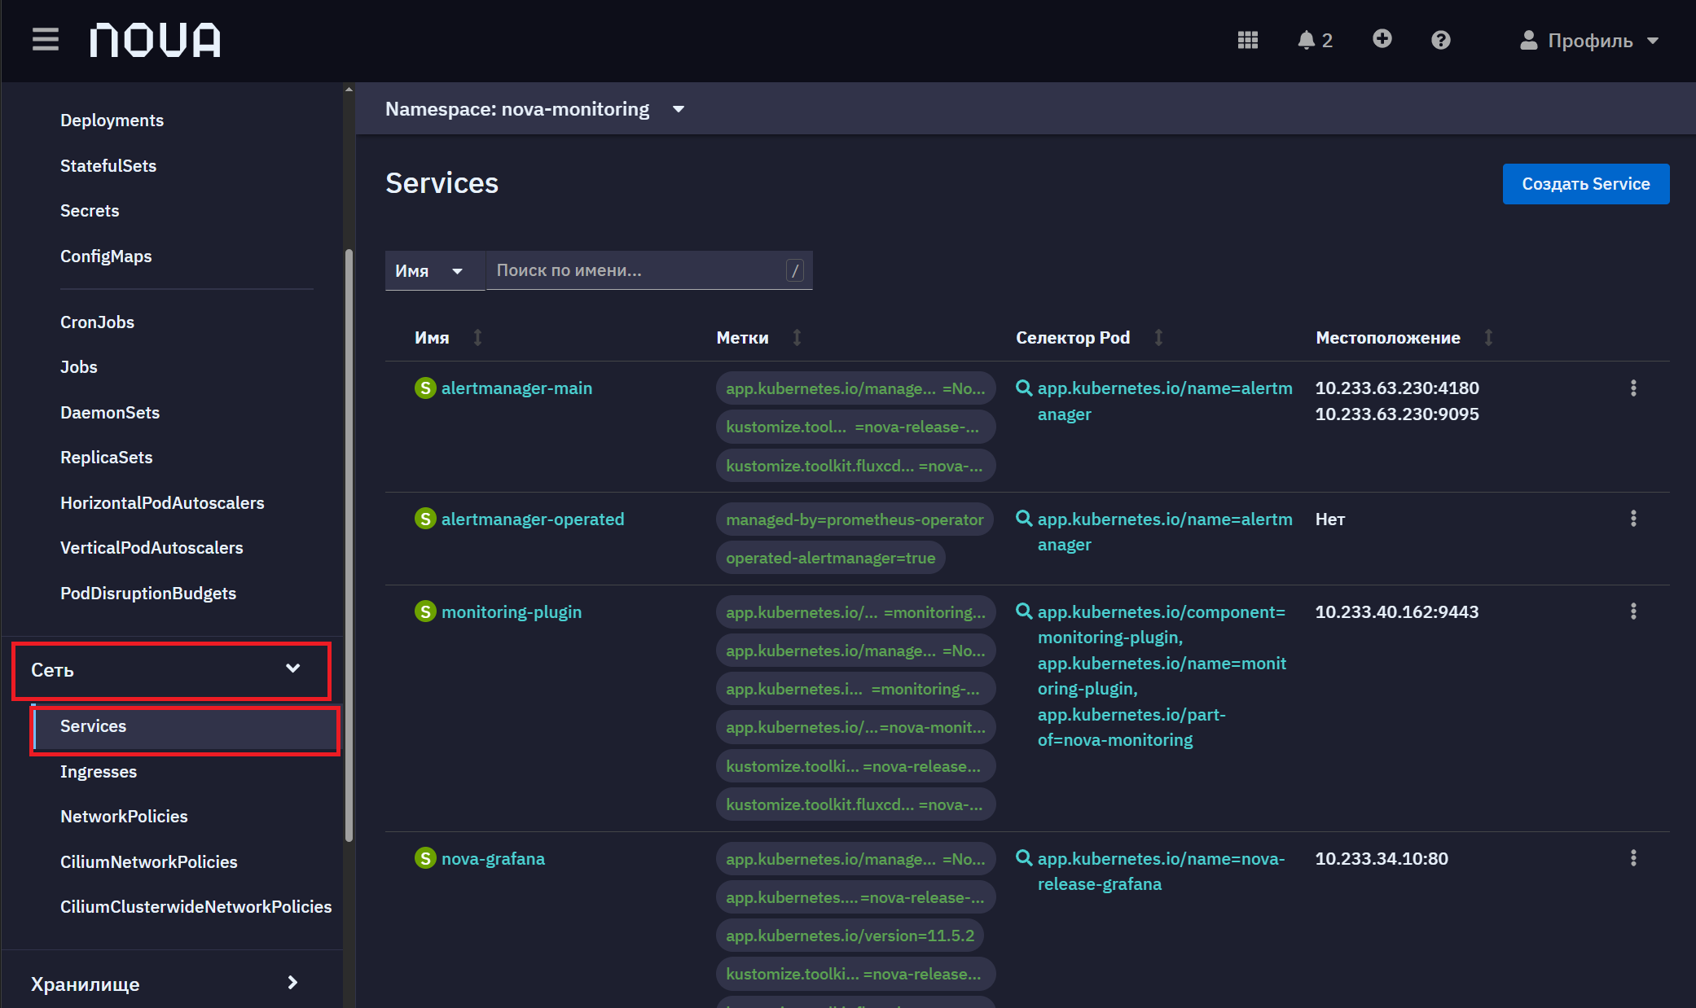Open Jobs in the sidebar
The width and height of the screenshot is (1696, 1008).
(79, 367)
